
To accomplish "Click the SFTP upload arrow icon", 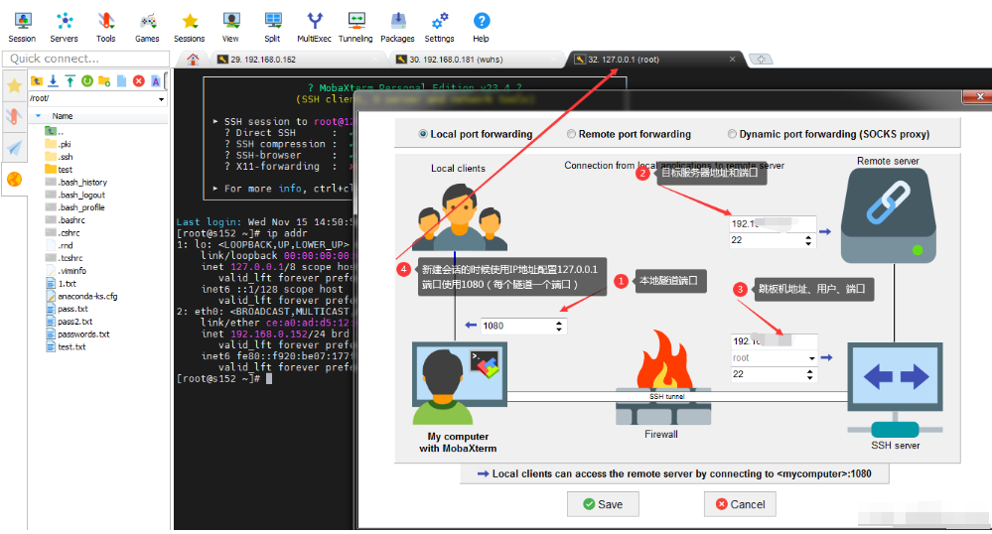I will tap(71, 81).
